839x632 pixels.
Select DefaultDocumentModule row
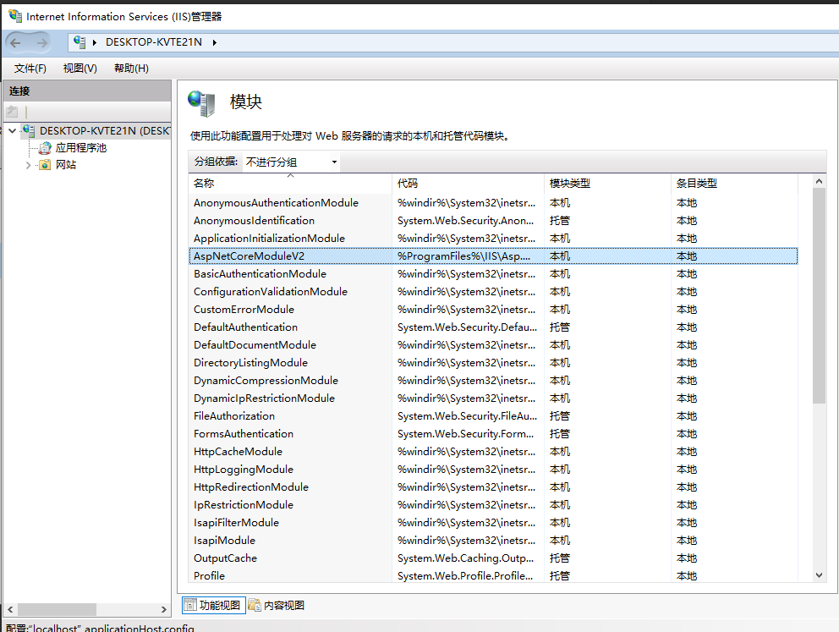pyautogui.click(x=493, y=344)
